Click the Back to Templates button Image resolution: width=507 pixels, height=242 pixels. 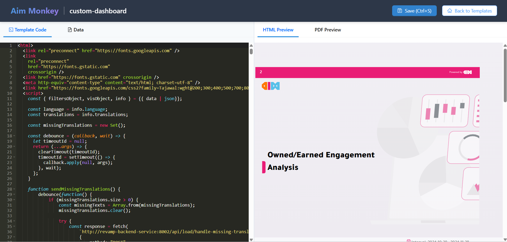(469, 11)
